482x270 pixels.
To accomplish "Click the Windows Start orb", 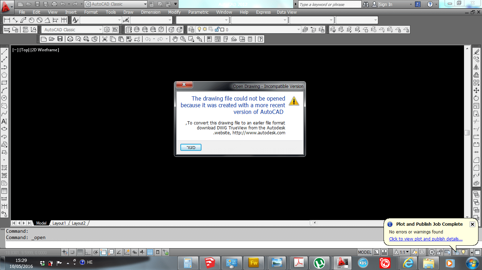I will [x=472, y=263].
